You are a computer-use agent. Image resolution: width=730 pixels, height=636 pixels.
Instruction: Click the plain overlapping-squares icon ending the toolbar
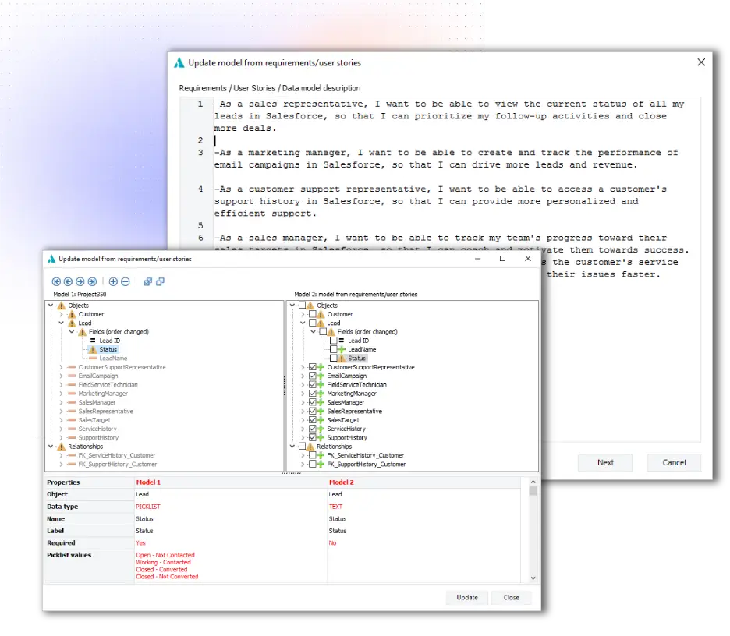[160, 281]
